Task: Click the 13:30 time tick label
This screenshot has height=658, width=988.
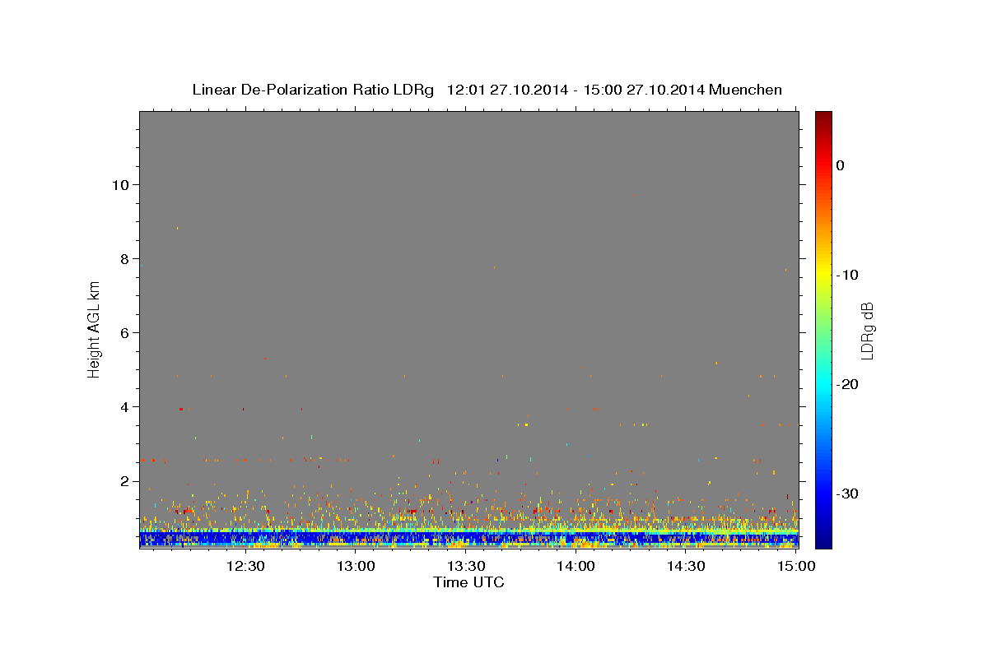Action: coord(466,566)
